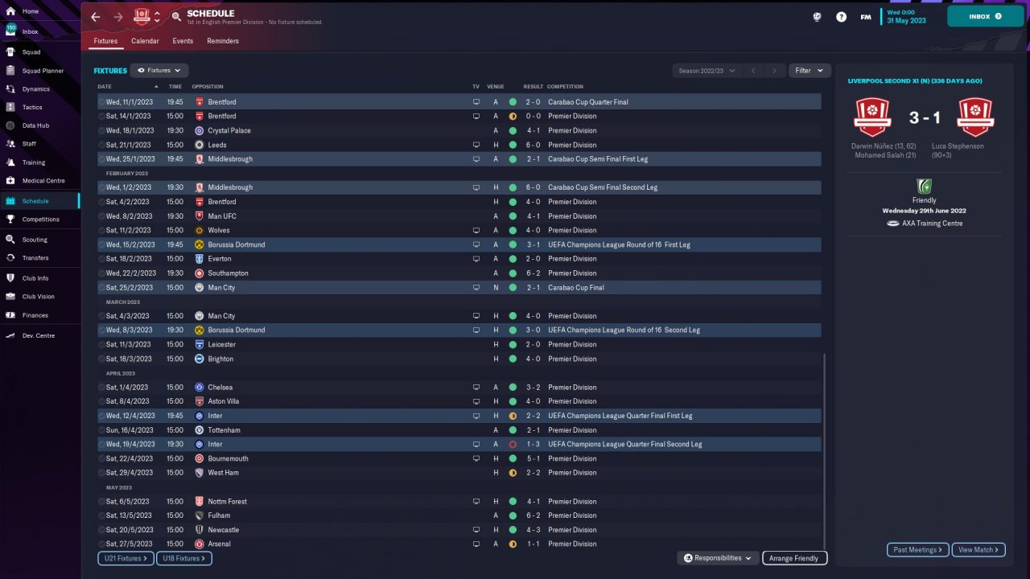Click the club badge in the header
This screenshot has width=1030, height=579.
coord(142,16)
